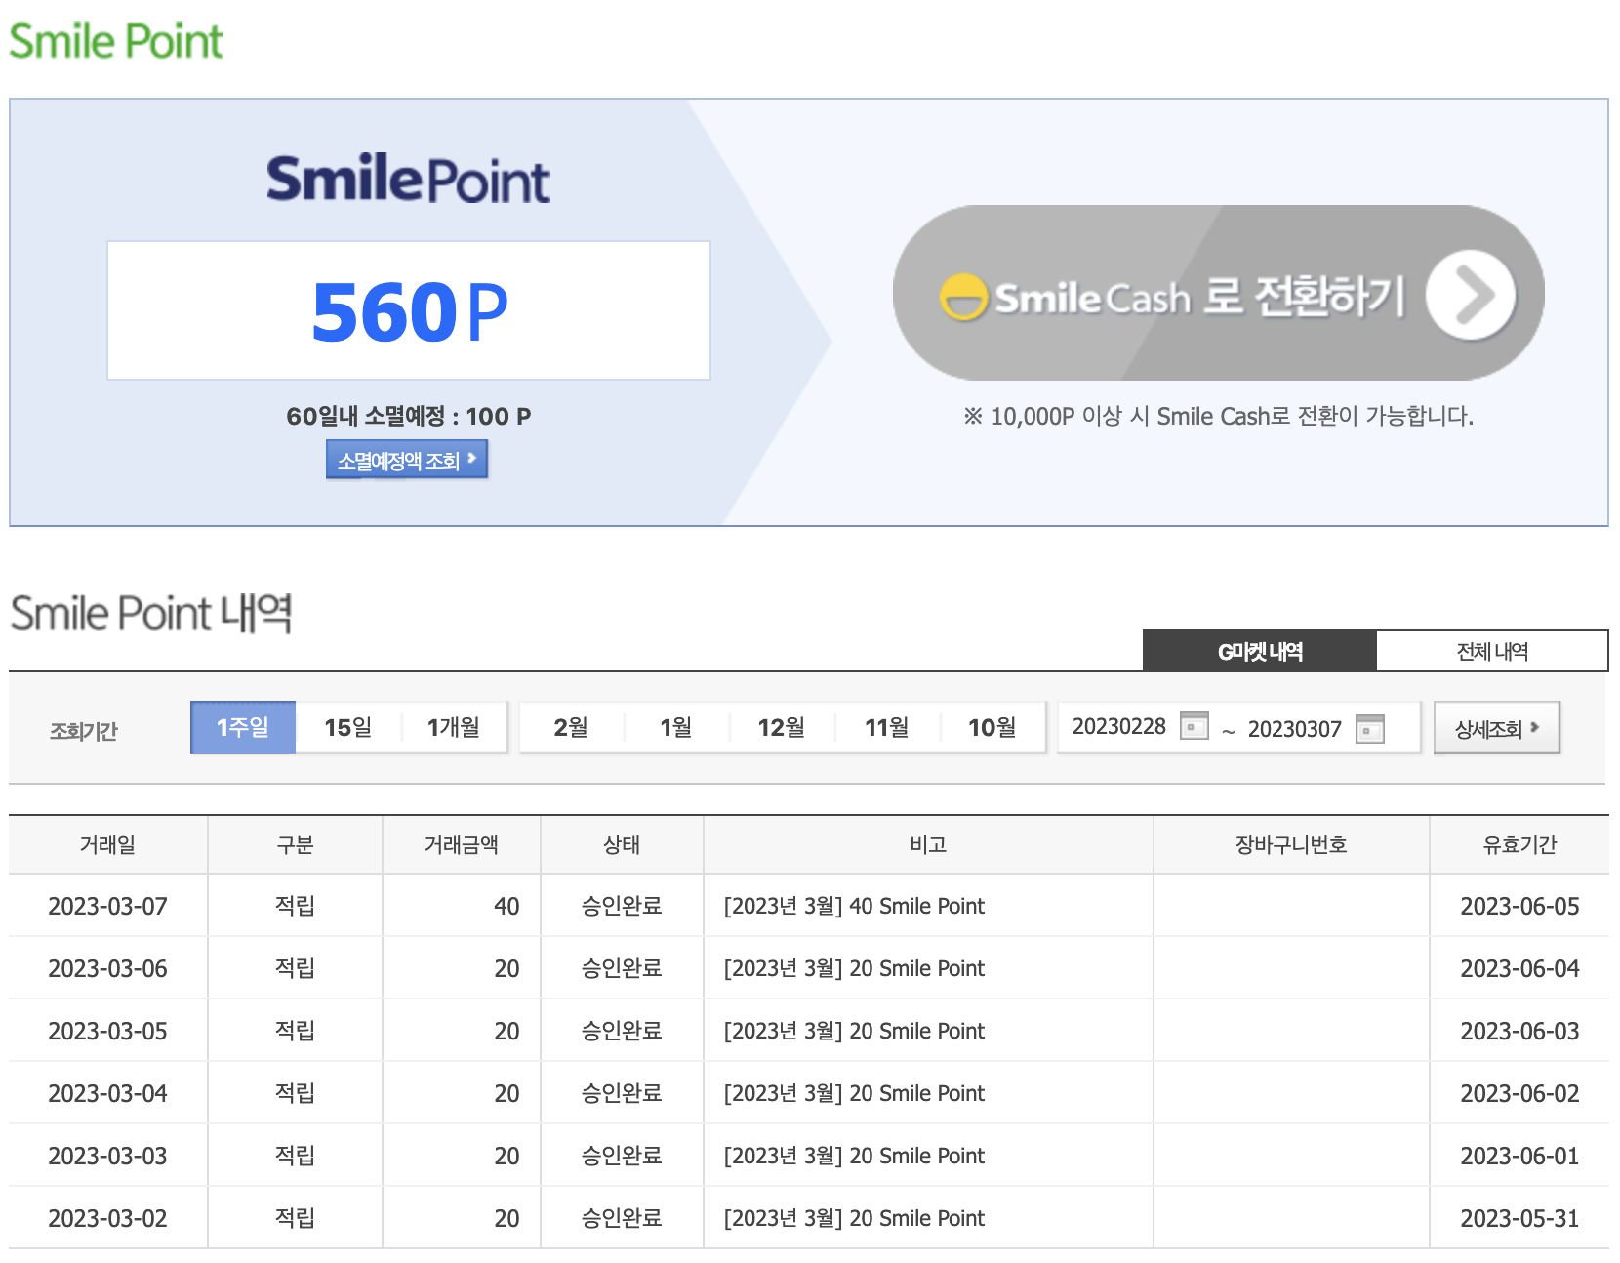Click the Smile Point 내역 heading

click(x=151, y=613)
